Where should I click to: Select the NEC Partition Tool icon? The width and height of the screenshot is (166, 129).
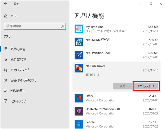click(x=79, y=55)
